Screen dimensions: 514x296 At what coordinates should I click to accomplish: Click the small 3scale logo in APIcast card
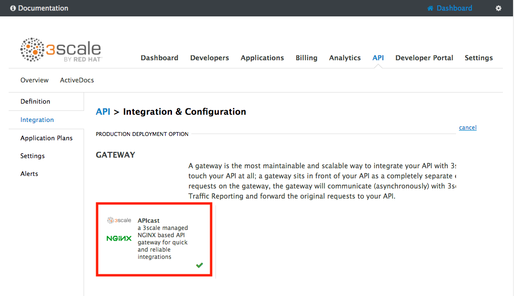click(x=119, y=220)
